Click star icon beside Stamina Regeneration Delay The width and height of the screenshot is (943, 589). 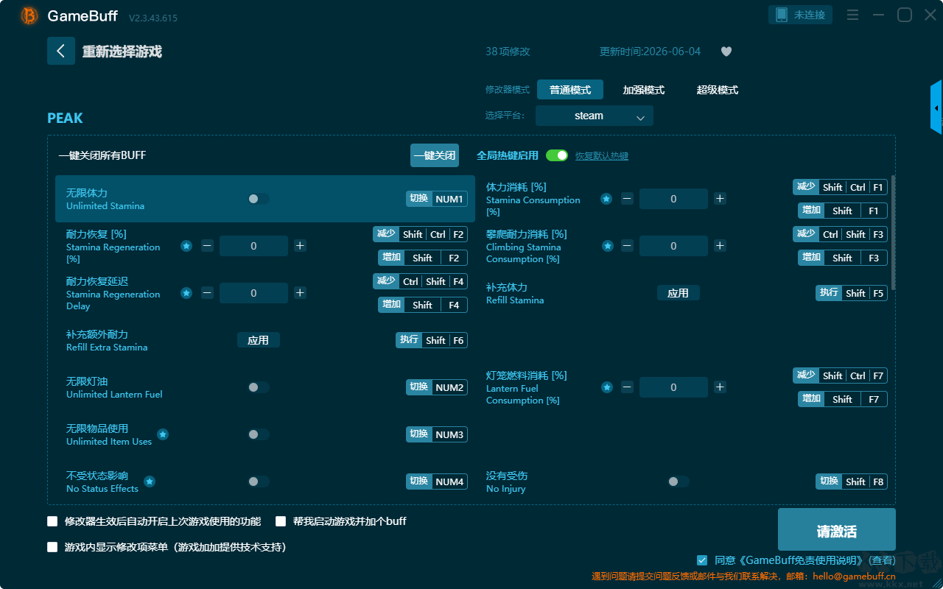(186, 293)
